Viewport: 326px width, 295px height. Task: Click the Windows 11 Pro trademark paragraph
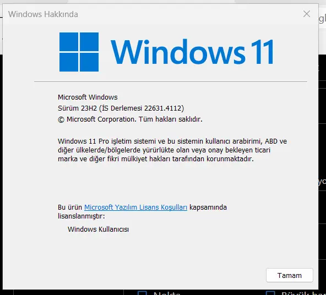[x=172, y=150]
